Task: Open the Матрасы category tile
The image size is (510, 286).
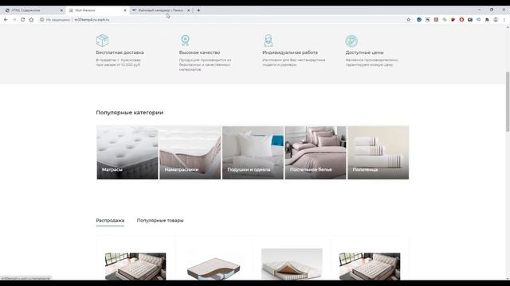Action: pos(127,153)
